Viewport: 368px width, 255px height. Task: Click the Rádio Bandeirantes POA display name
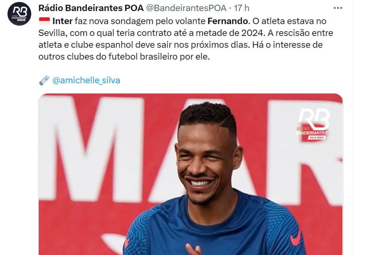(x=91, y=8)
